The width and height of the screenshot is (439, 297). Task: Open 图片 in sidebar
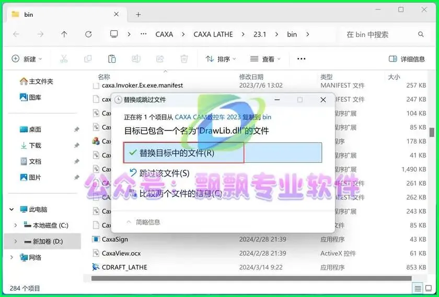tap(30, 177)
